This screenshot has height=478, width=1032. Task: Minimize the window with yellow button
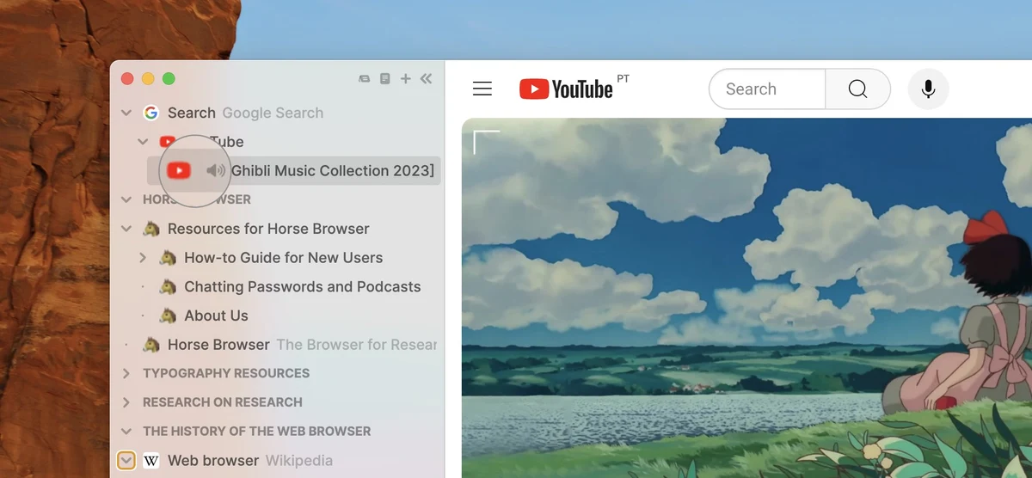[x=148, y=79]
